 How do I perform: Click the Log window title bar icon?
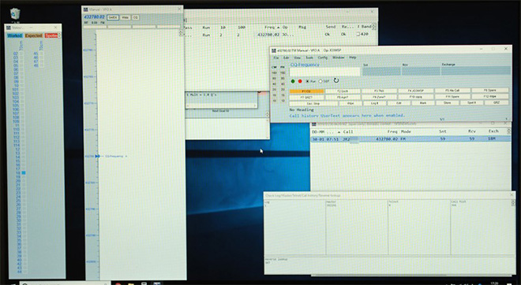314,124
